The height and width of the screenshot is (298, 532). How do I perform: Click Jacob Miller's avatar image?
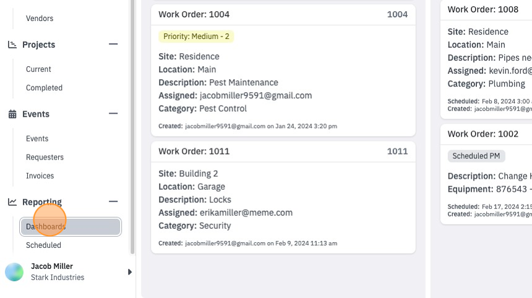[x=14, y=272]
